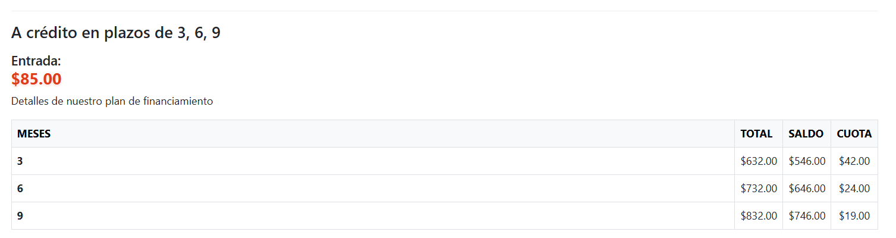Click the SALDO column header
896x238 pixels.
806,134
